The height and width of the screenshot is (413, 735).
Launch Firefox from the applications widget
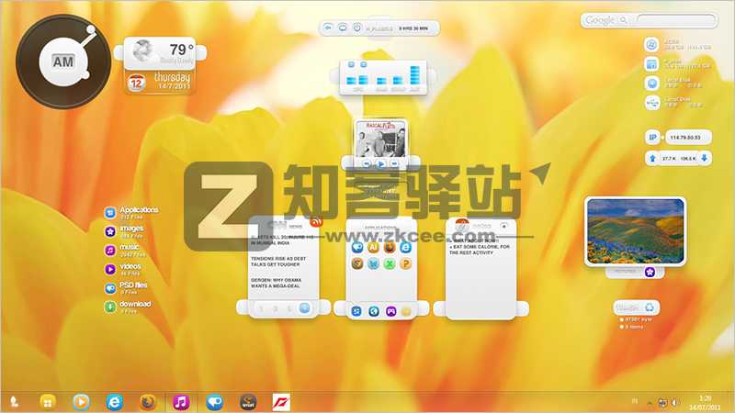(x=390, y=247)
